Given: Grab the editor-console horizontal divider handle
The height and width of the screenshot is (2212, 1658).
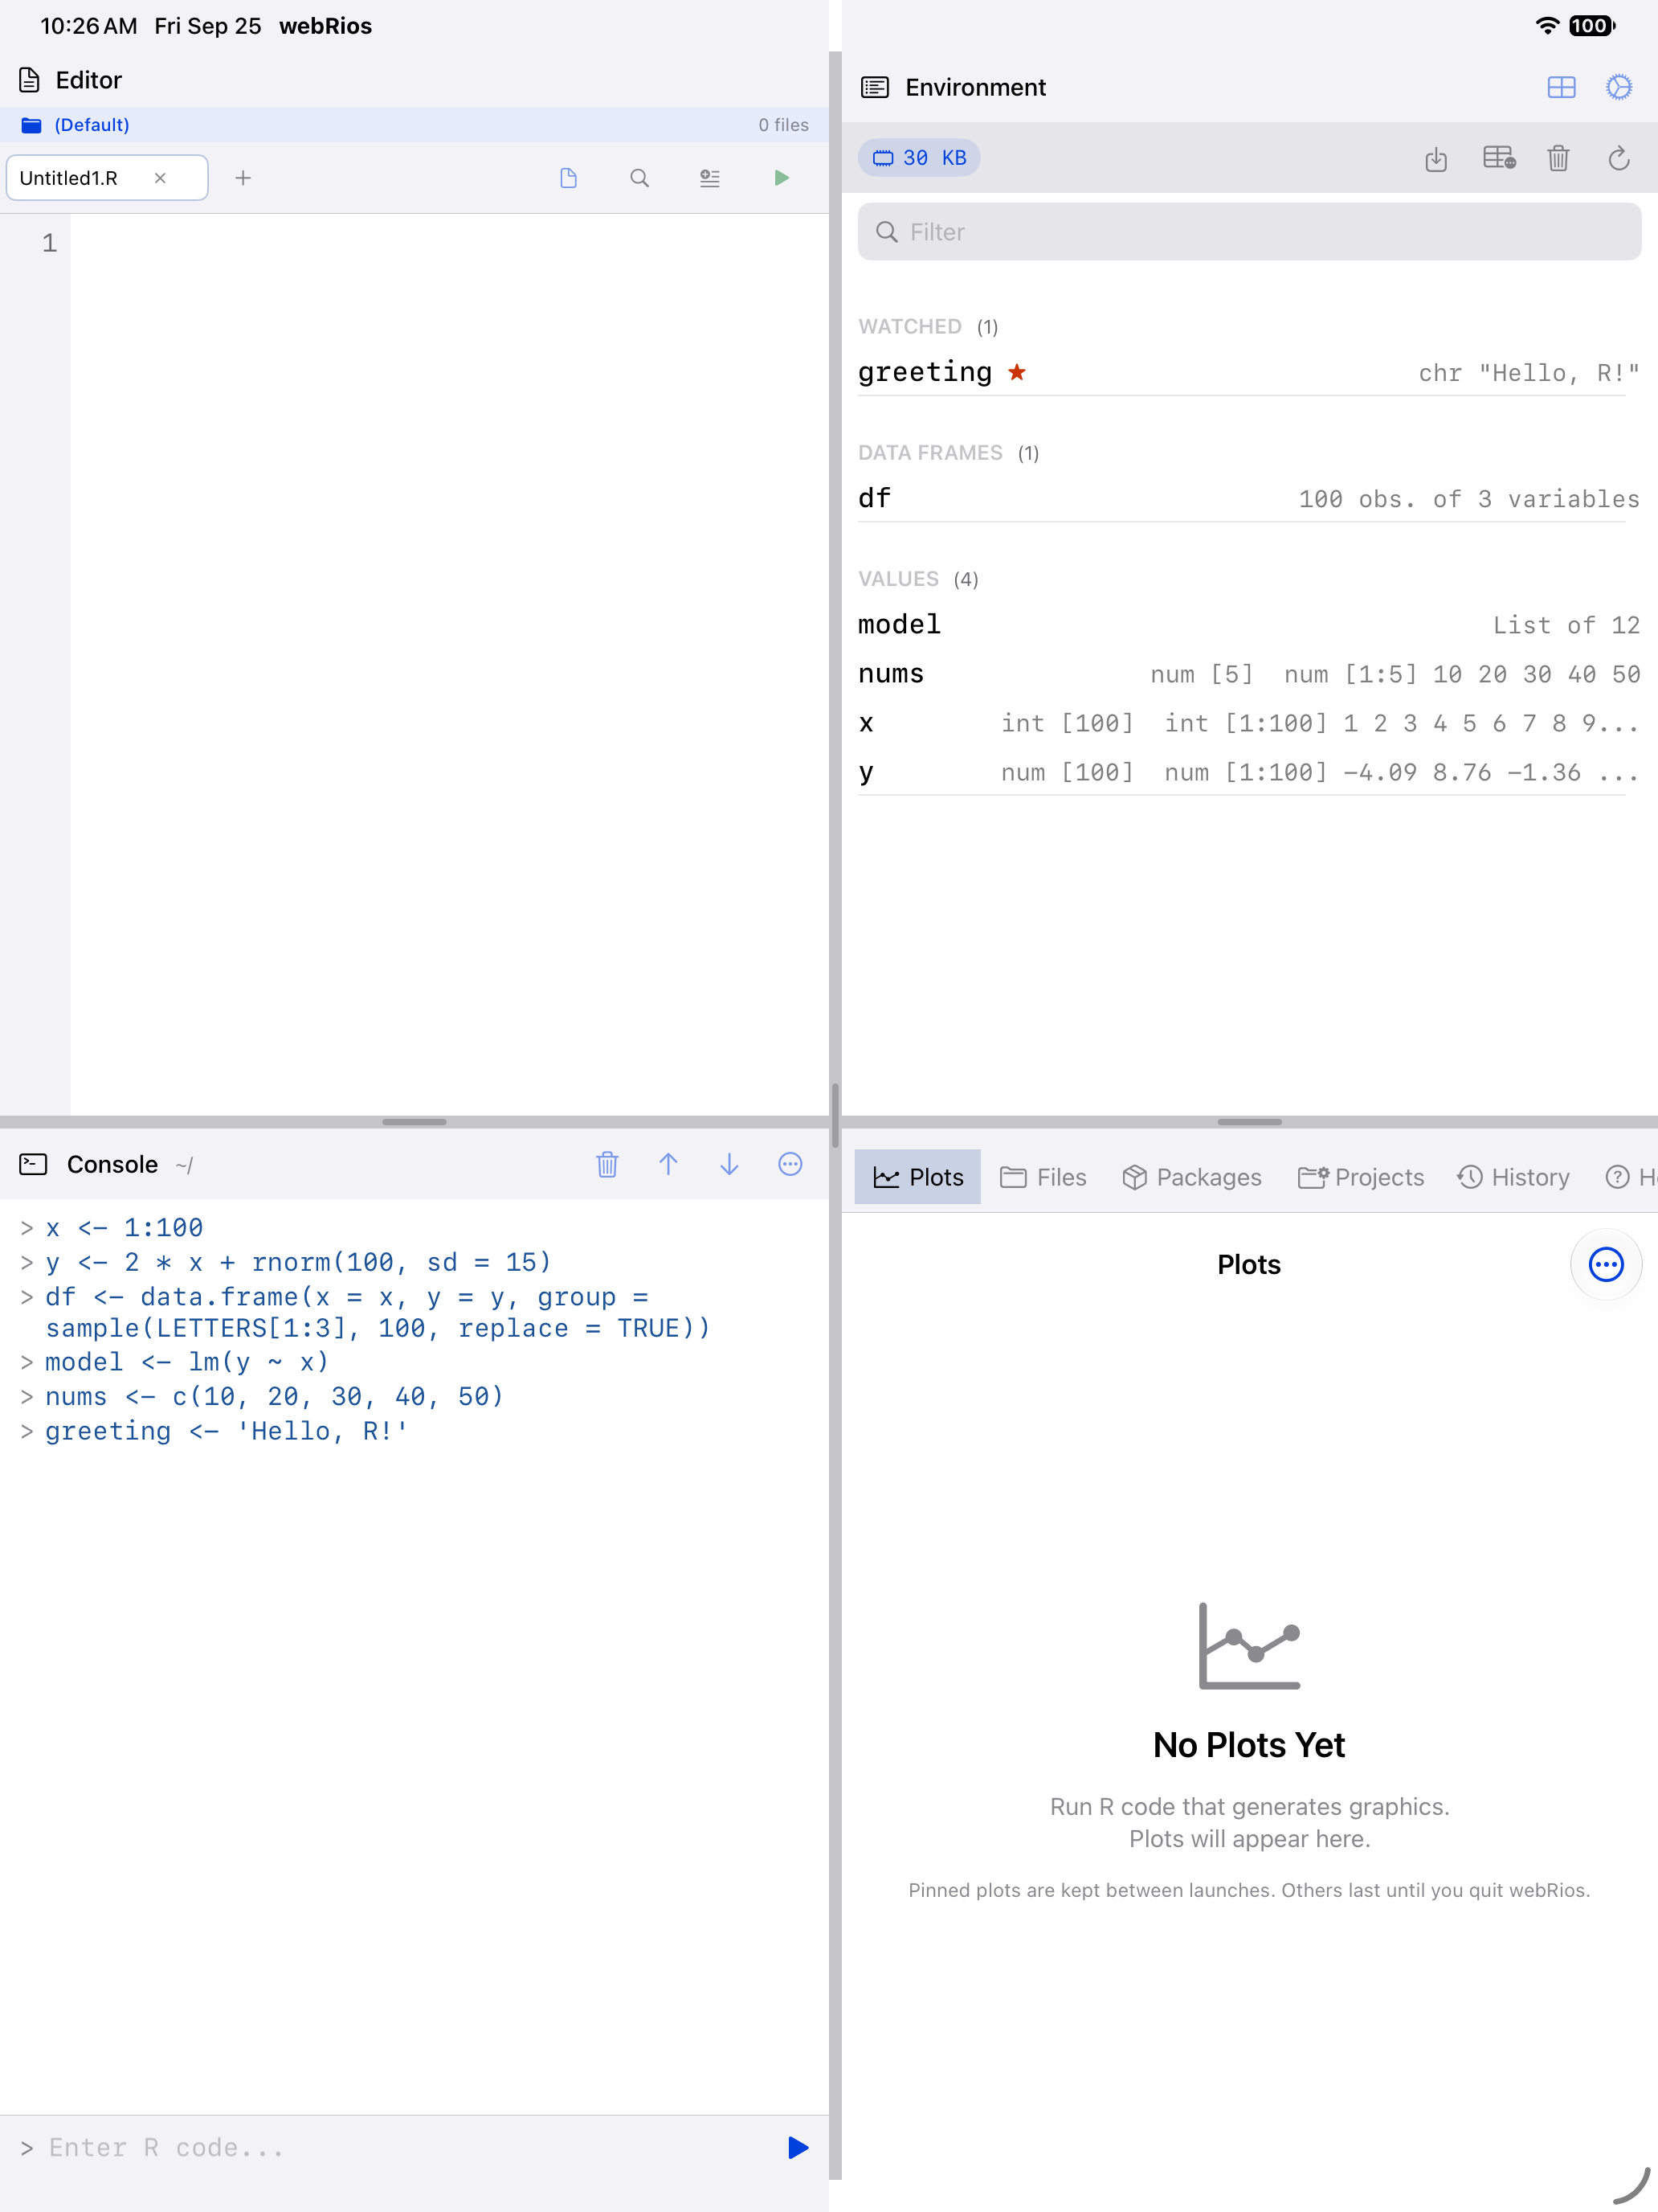Looking at the screenshot, I should click(414, 1122).
